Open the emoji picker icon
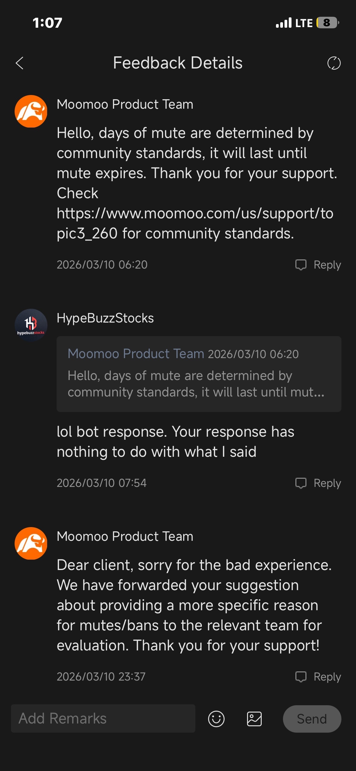Image resolution: width=356 pixels, height=771 pixels. pos(216,719)
